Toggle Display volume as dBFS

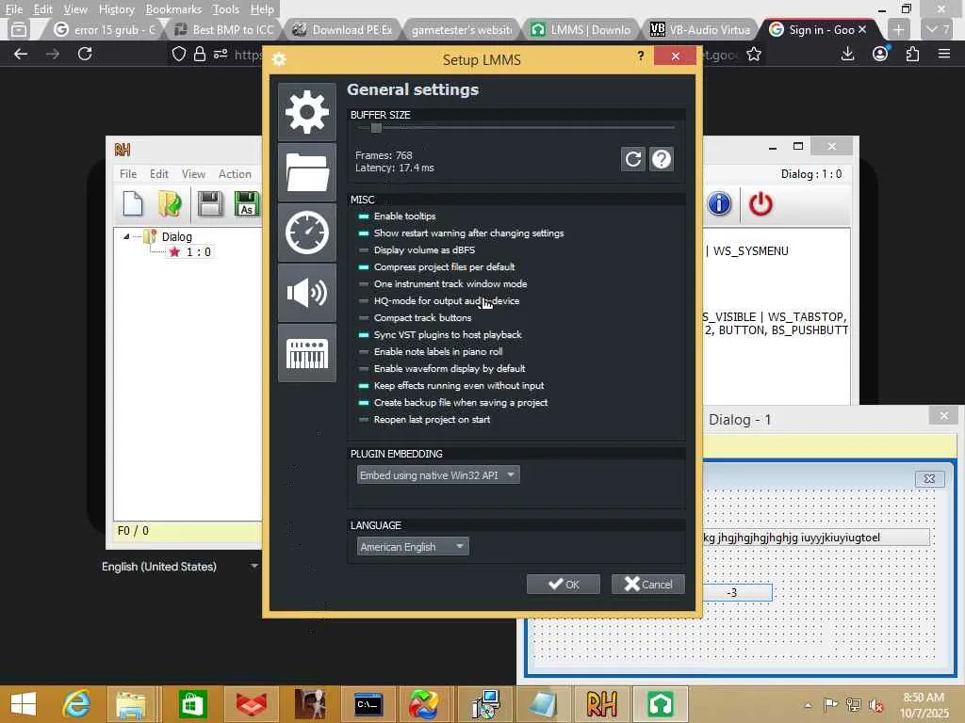(x=417, y=250)
